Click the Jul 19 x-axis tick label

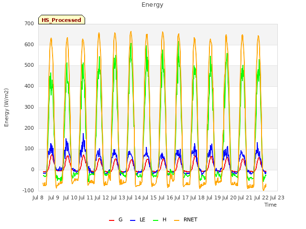click(213, 198)
